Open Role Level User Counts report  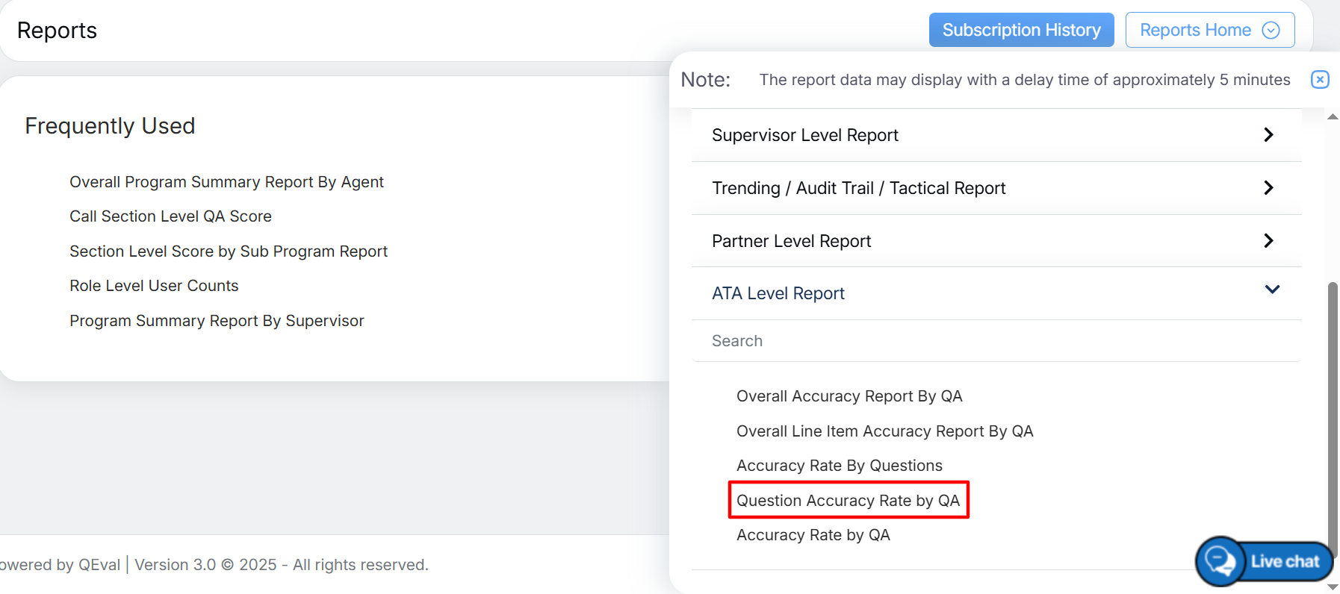pyautogui.click(x=154, y=286)
